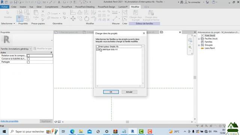
Task: Open Microsoft Edge from taskbar
Action: pos(72,132)
